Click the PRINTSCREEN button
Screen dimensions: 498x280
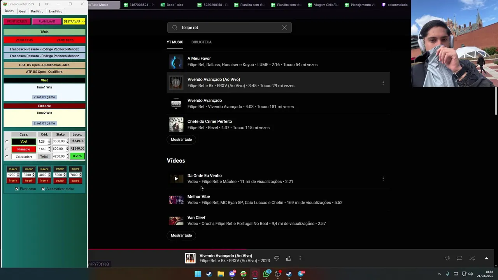pos(17,21)
